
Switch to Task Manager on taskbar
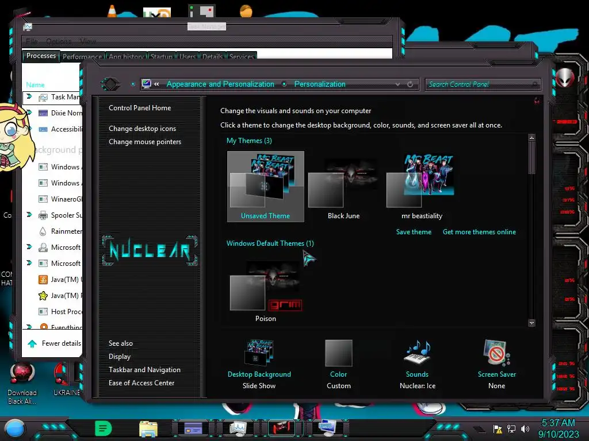tap(238, 428)
